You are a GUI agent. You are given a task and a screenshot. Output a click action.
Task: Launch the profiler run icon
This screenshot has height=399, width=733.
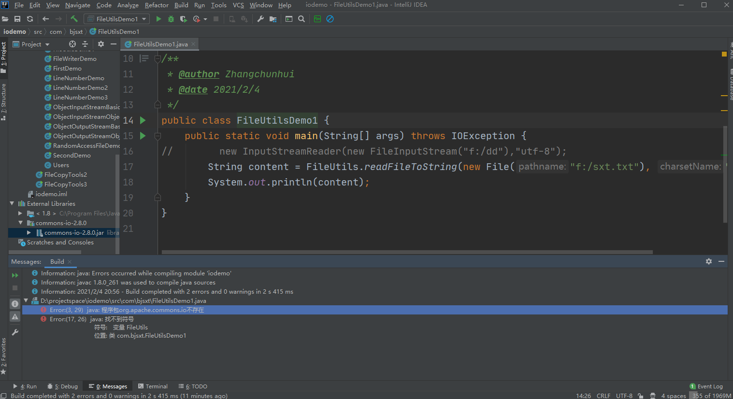click(196, 19)
